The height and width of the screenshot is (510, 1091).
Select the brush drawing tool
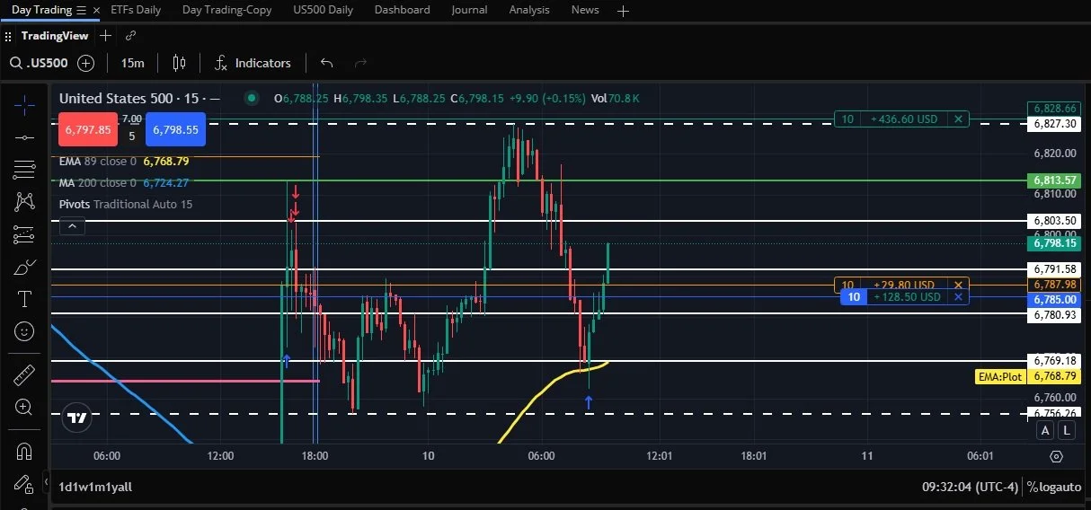[24, 267]
